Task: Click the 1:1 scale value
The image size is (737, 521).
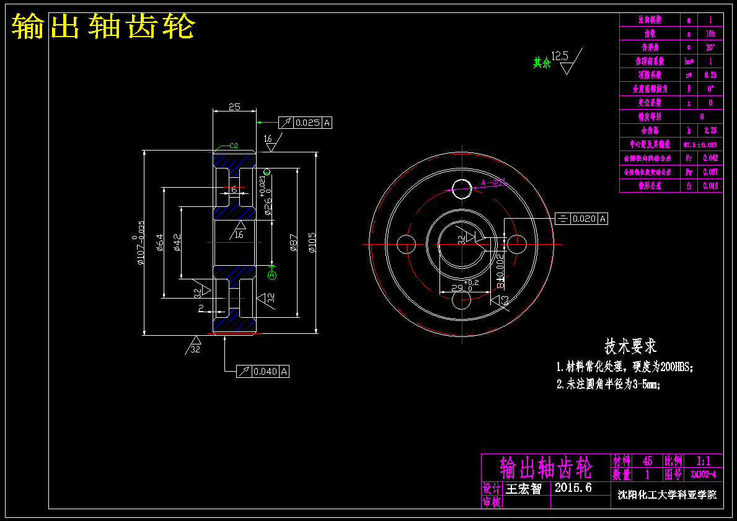Action: [703, 461]
